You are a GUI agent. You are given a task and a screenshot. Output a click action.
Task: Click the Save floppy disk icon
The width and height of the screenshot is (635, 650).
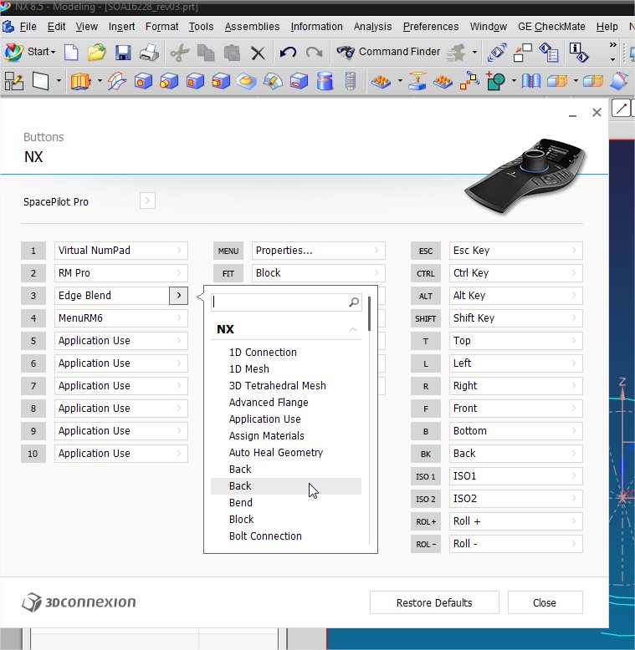coord(123,53)
